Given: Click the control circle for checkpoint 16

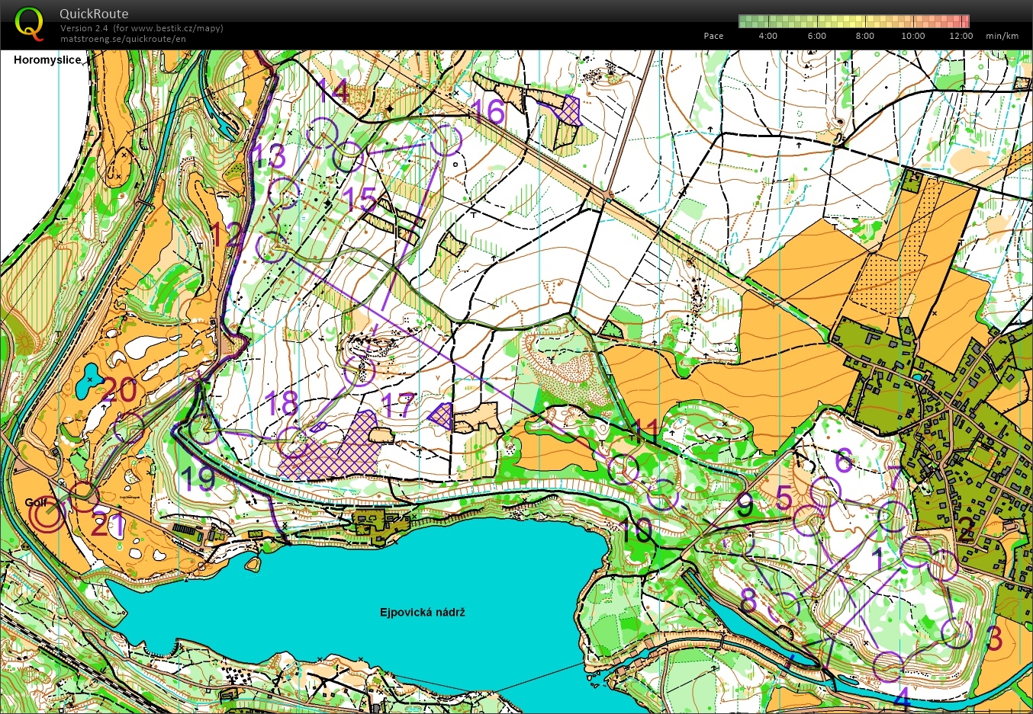Looking at the screenshot, I should [x=446, y=140].
